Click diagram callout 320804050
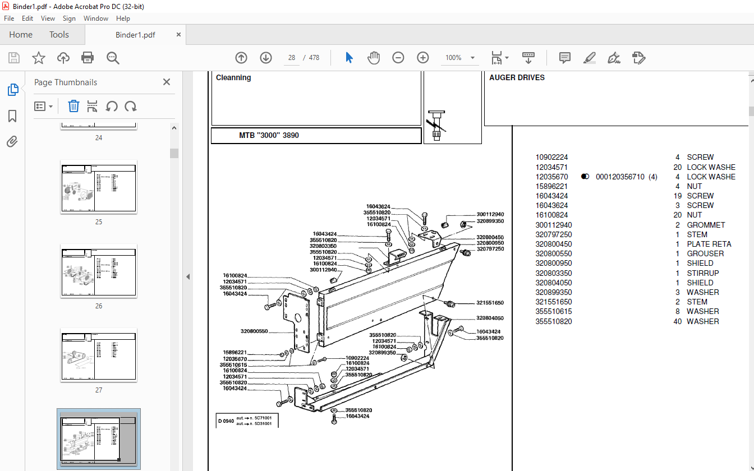 pyautogui.click(x=490, y=318)
